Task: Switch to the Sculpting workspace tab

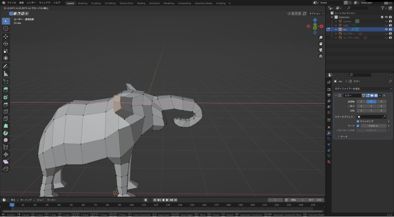Action: point(96,3)
